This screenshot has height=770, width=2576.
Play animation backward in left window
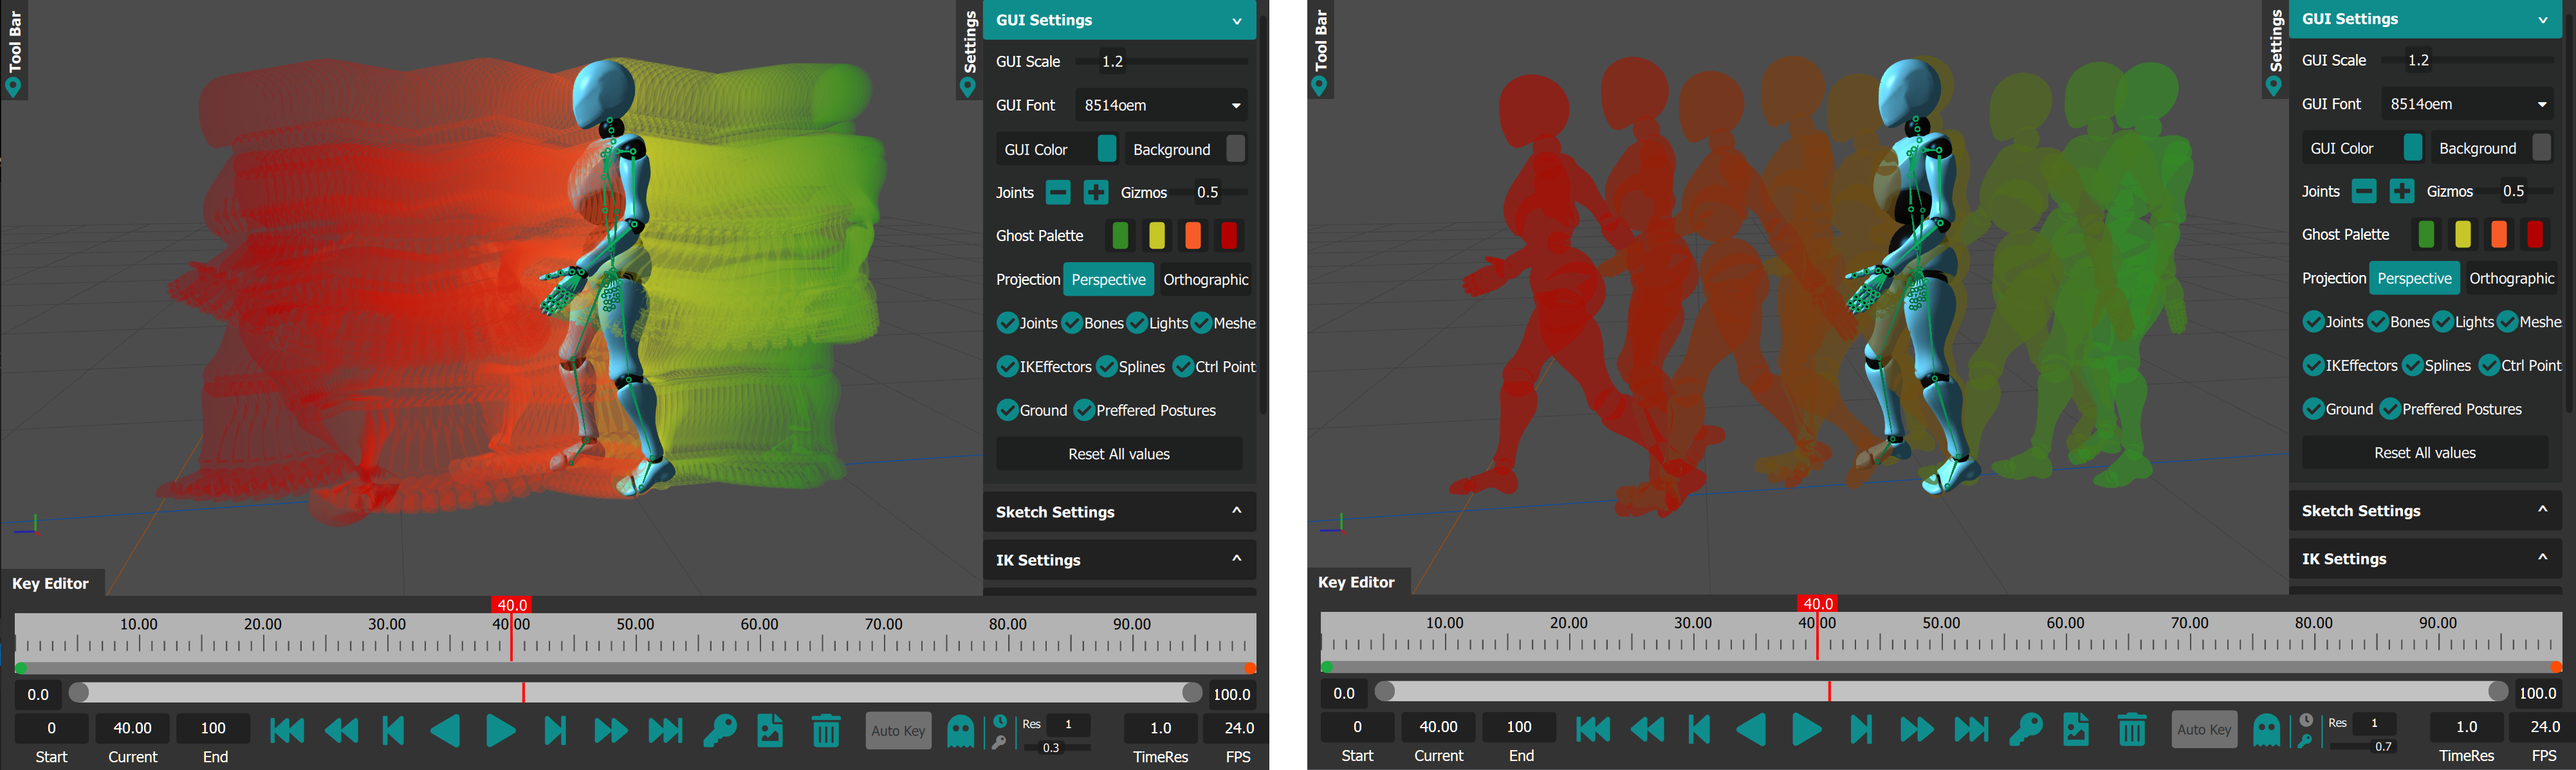pyautogui.click(x=445, y=731)
